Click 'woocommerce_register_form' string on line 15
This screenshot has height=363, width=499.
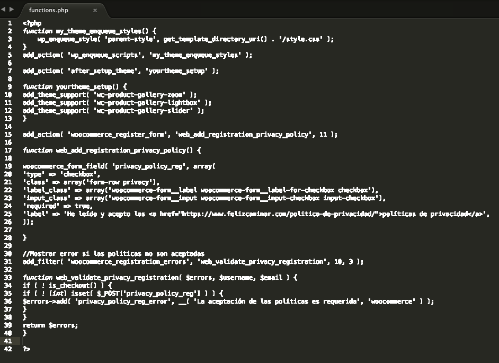[118, 135]
